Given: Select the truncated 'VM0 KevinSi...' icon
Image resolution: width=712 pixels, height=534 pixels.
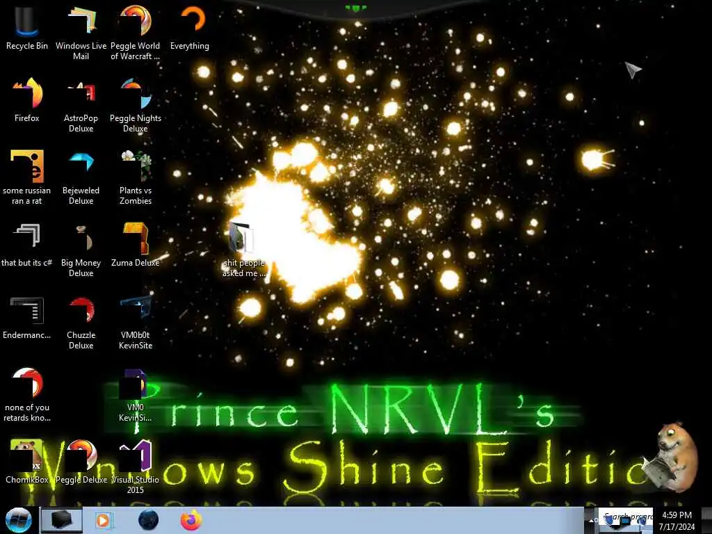Looking at the screenshot, I should click(136, 394).
